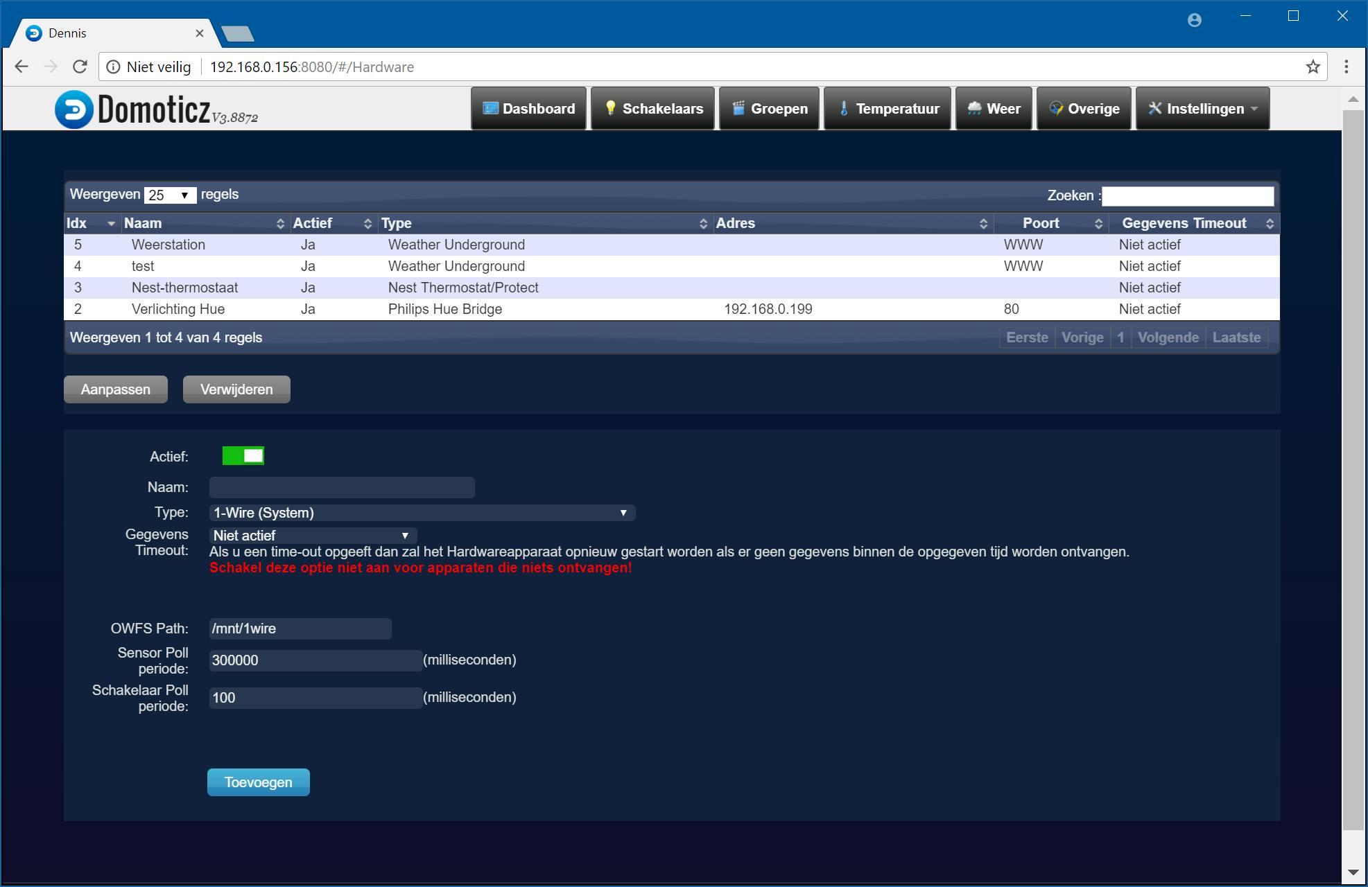Image resolution: width=1368 pixels, height=887 pixels.
Task: Open Chrome profile account icon
Action: (x=1194, y=20)
